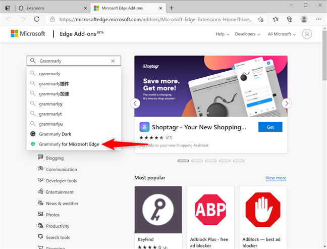Select the Communication category icon
This screenshot has width=327, height=249.
pyautogui.click(x=40, y=168)
